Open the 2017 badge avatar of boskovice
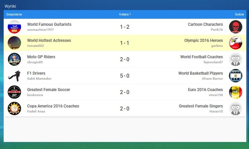The height and width of the screenshot is (149, 249). click(x=14, y=92)
